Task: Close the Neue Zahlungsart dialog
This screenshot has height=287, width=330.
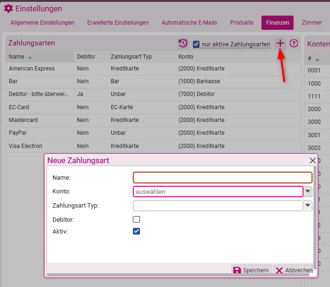Action: click(x=313, y=160)
